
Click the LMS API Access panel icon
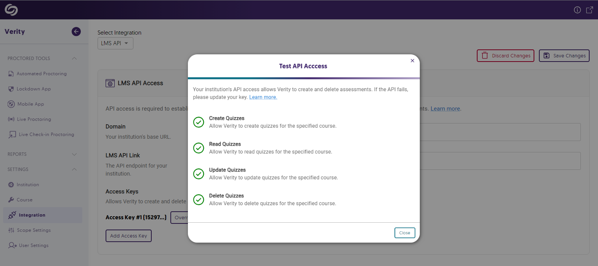(110, 83)
